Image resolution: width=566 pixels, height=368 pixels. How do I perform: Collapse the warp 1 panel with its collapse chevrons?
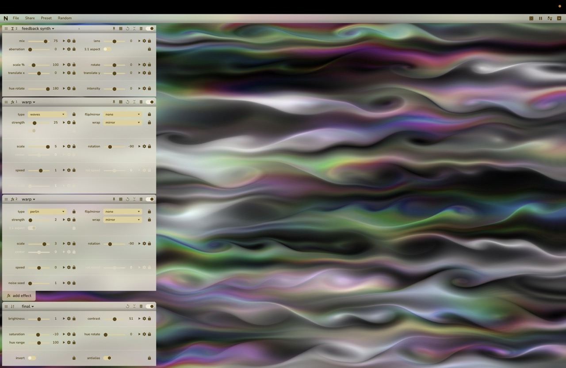coord(134,102)
